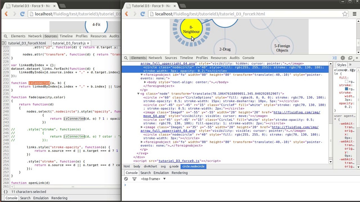Click back arrow in left browser window

coord(6,14)
